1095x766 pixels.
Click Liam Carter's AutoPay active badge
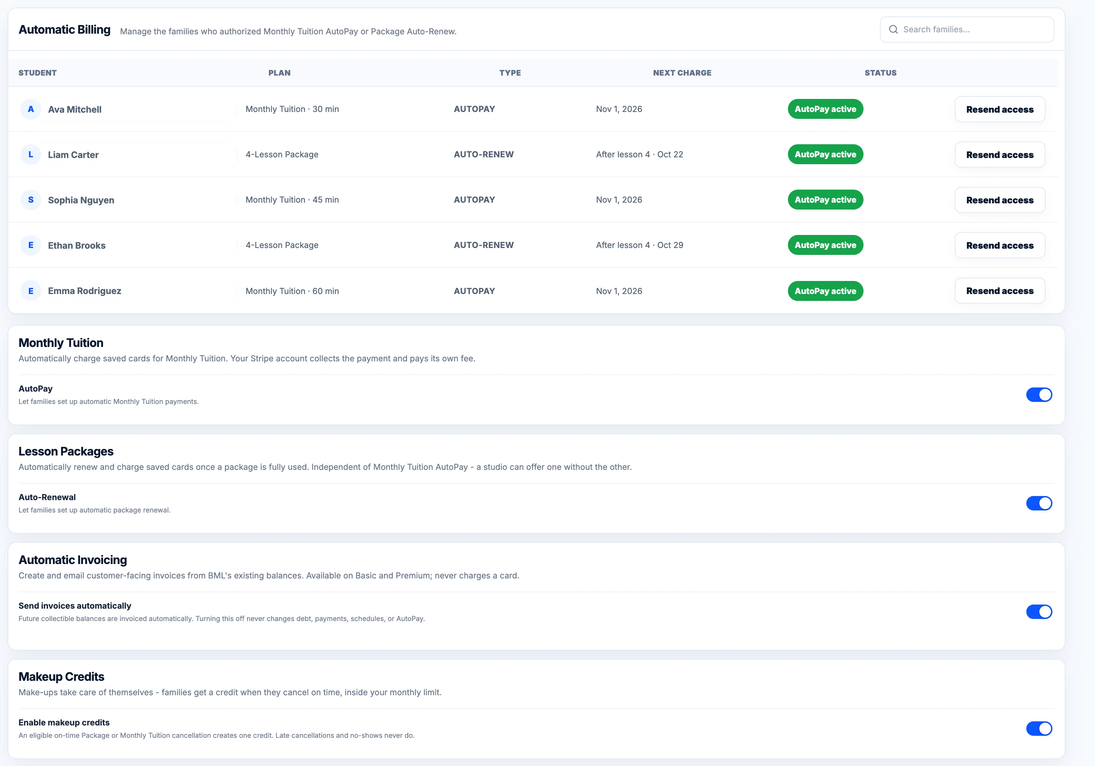point(825,155)
